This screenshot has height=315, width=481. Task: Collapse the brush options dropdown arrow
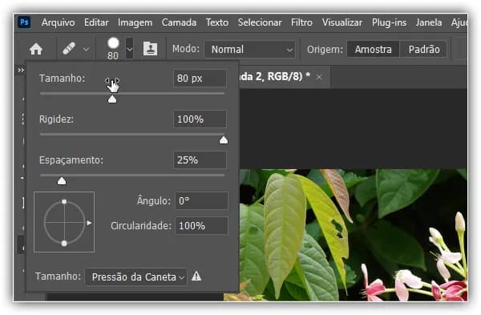[130, 48]
